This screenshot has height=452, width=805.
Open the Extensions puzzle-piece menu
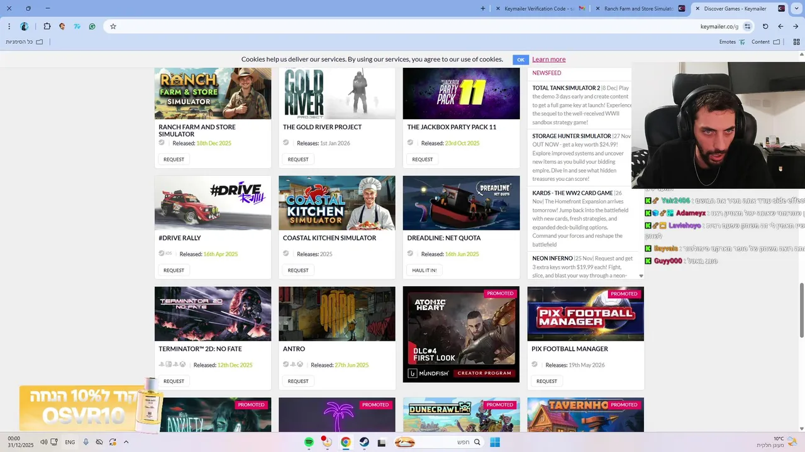click(x=47, y=26)
